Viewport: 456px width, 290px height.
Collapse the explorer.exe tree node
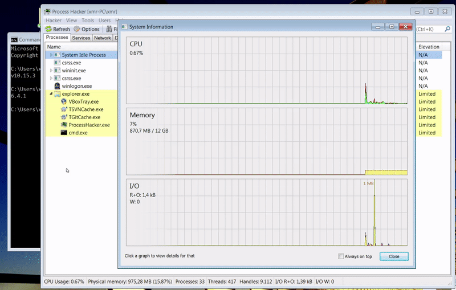click(x=51, y=93)
